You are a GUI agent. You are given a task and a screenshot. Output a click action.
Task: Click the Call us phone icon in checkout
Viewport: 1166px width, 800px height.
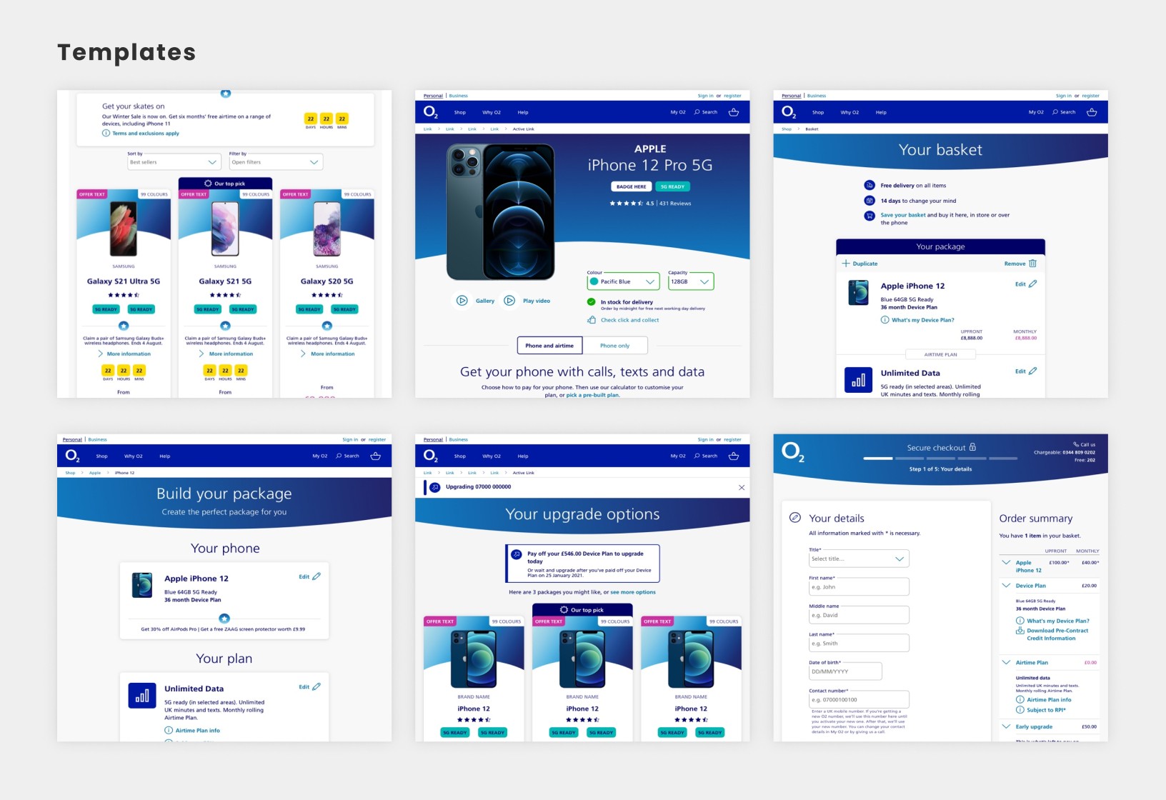click(1076, 444)
